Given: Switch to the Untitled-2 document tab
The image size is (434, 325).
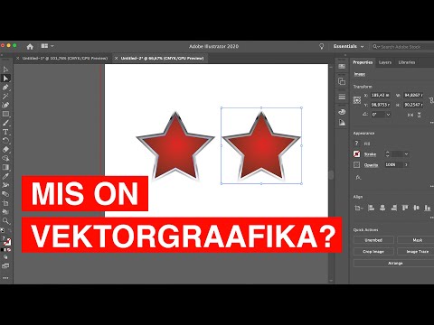Looking at the screenshot, I should [162, 58].
